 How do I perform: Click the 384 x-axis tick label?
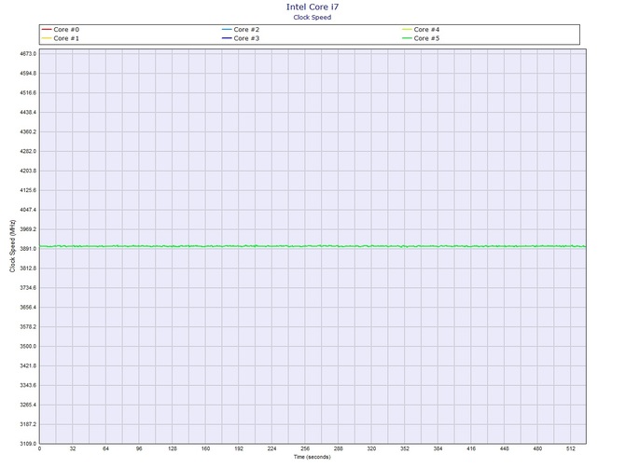point(437,448)
